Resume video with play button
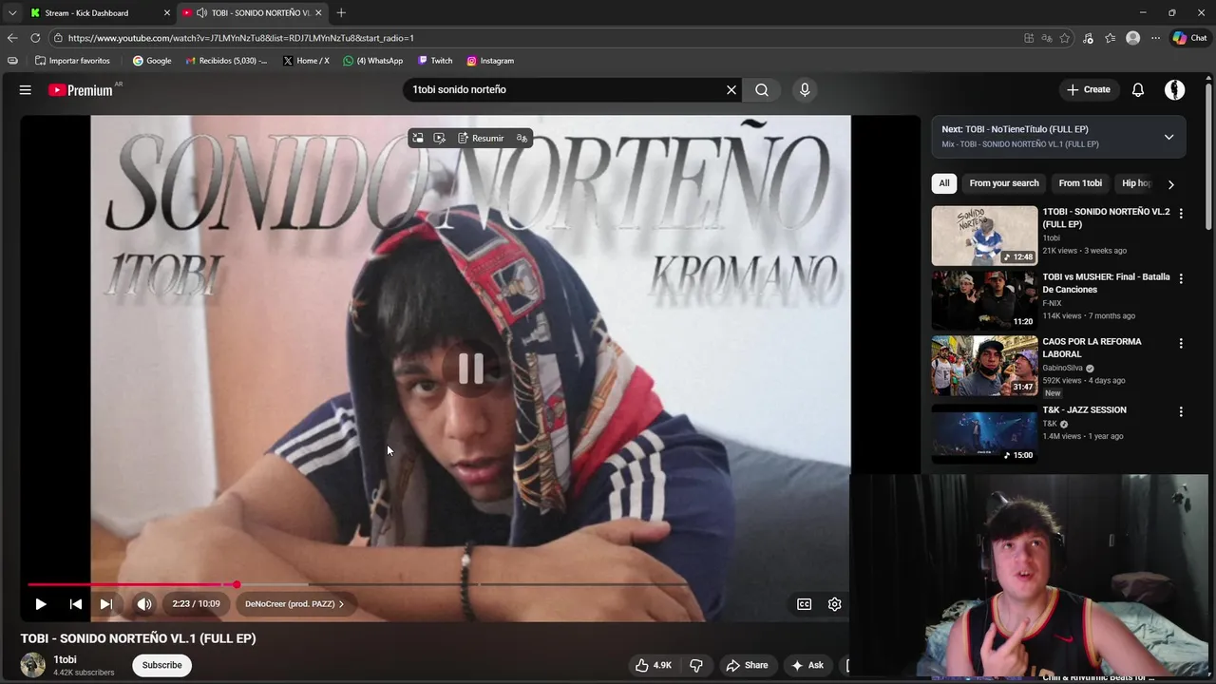 (41, 603)
